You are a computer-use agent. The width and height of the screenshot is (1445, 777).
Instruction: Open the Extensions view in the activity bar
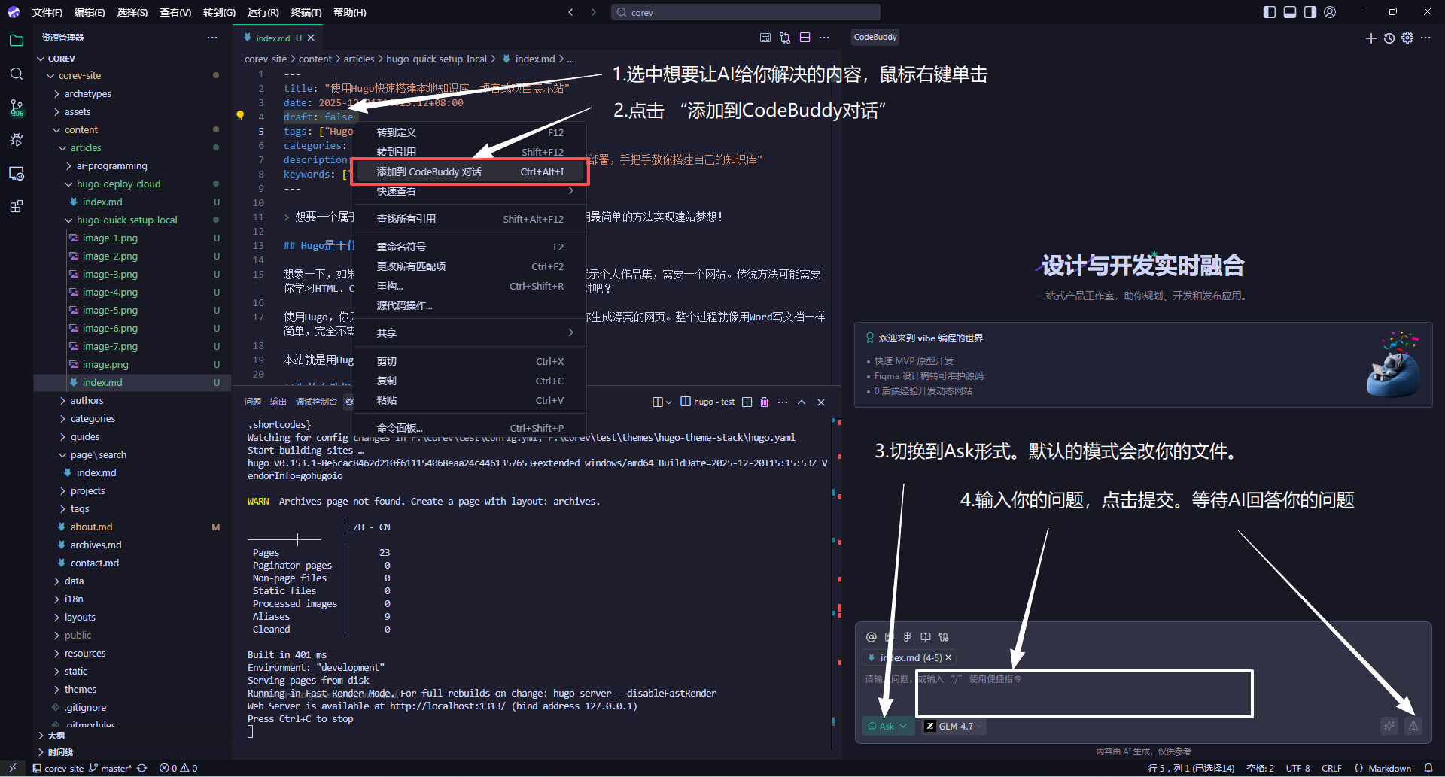[17, 206]
